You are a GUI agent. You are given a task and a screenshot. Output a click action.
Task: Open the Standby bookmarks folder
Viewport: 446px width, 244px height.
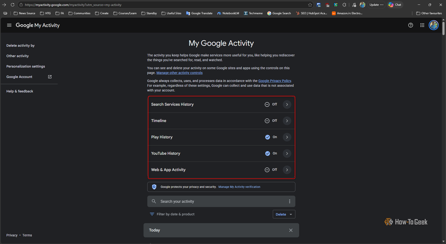tap(149, 13)
